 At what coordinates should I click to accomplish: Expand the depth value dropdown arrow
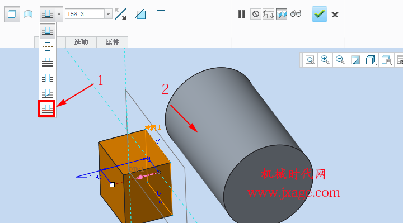[108, 14]
